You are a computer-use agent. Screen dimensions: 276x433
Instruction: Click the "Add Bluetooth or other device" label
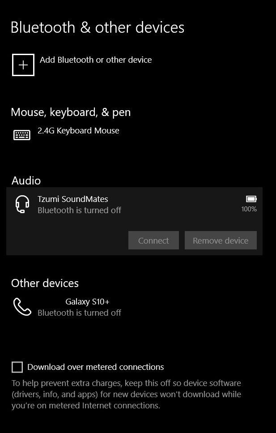click(x=96, y=60)
